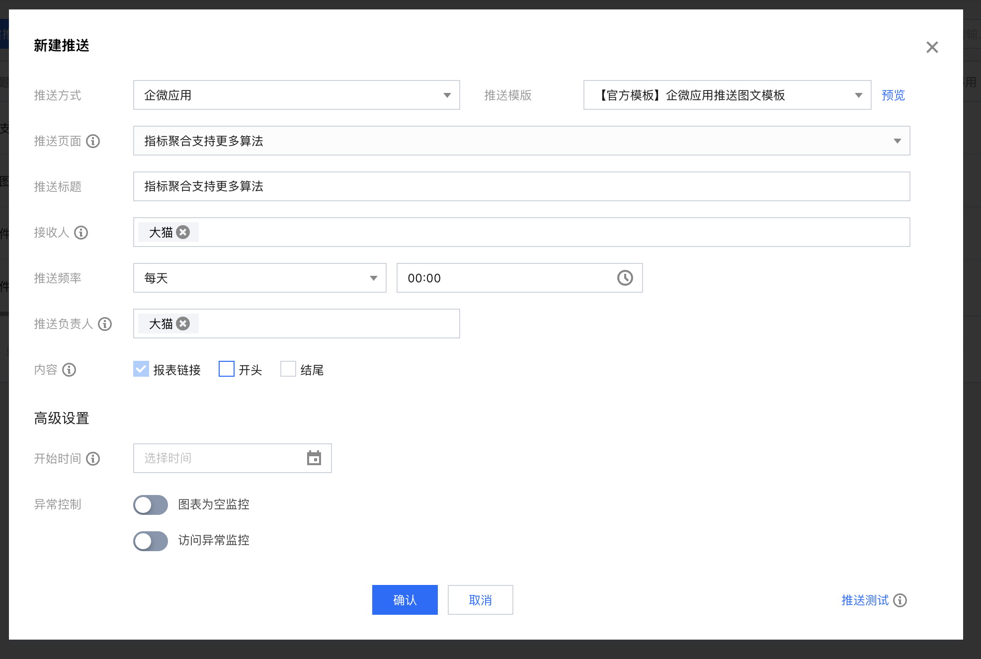The image size is (981, 659).
Task: Open time picker via clock icon
Action: point(625,278)
